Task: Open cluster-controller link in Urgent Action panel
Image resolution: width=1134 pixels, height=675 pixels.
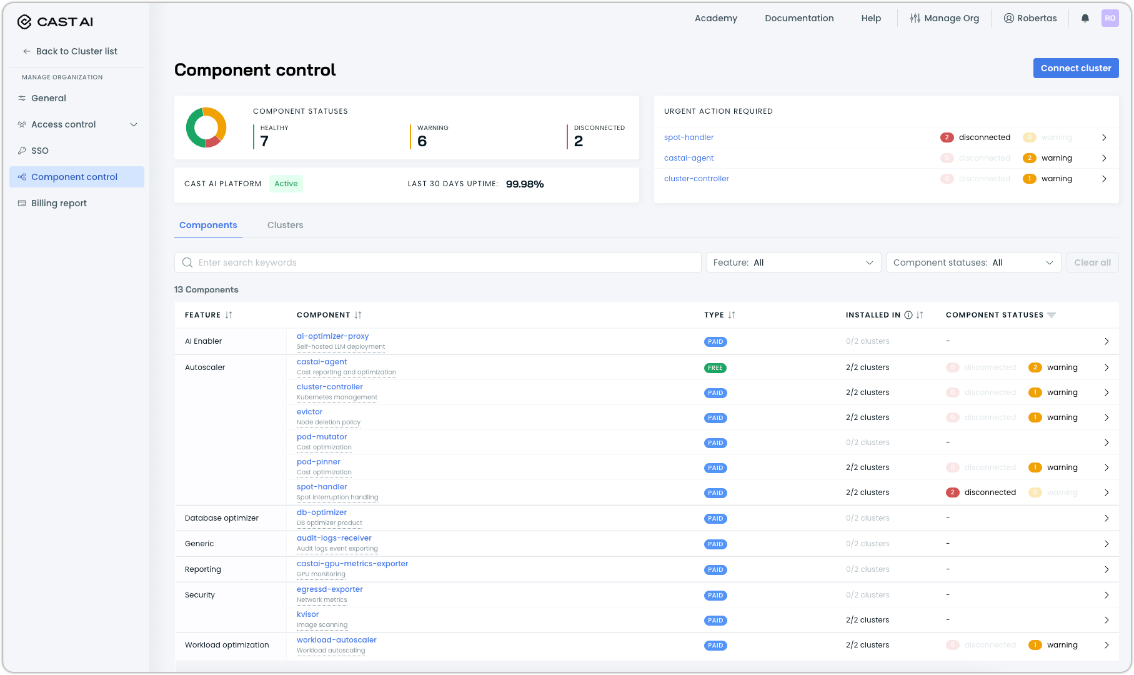Action: [x=697, y=179]
